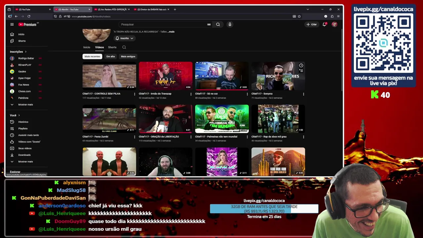Viewport: 423px width, 238px height.
Task: Switch to Arc Raiders PÓS-EXPEDIÇÃO browser tab
Action: click(112, 10)
